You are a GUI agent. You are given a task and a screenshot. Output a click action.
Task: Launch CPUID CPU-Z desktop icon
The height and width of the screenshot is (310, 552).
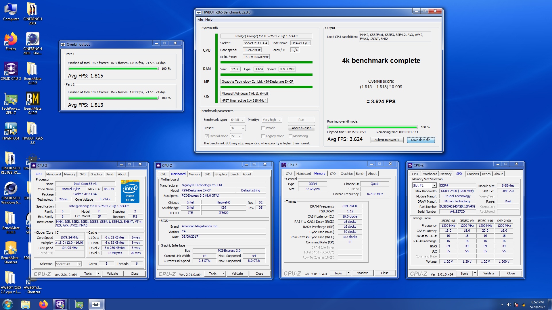(11, 71)
